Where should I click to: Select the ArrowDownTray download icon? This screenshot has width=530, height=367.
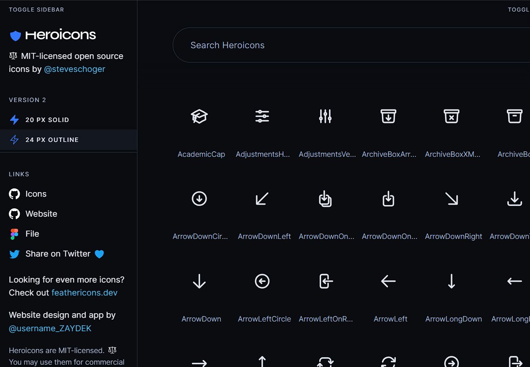point(514,199)
